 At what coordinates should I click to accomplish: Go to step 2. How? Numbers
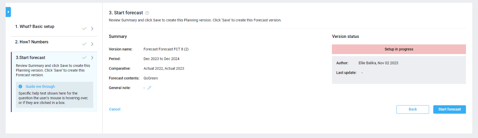(32, 42)
